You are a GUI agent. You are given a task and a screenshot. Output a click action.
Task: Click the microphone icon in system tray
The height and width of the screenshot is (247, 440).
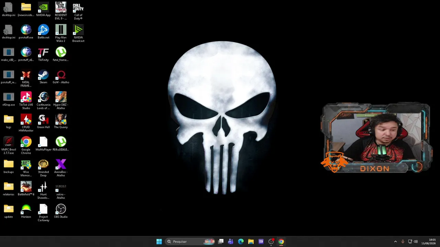point(403,242)
